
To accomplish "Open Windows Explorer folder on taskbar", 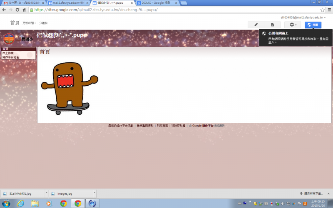I will 35,203.
